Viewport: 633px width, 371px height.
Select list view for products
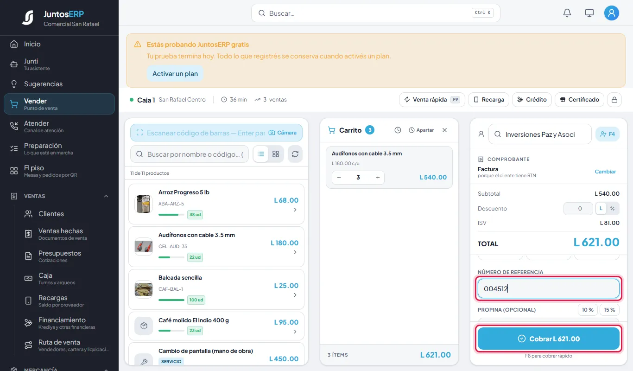point(261,154)
